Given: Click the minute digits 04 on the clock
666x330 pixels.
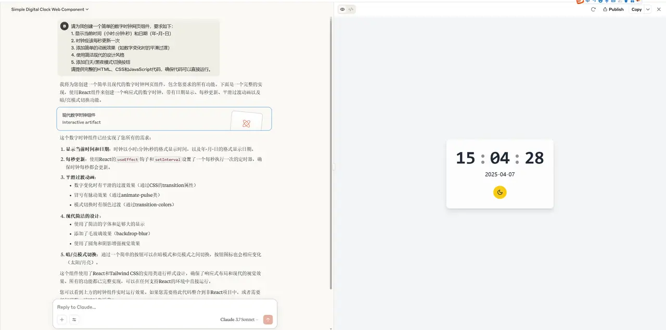Looking at the screenshot, I should click(x=500, y=158).
